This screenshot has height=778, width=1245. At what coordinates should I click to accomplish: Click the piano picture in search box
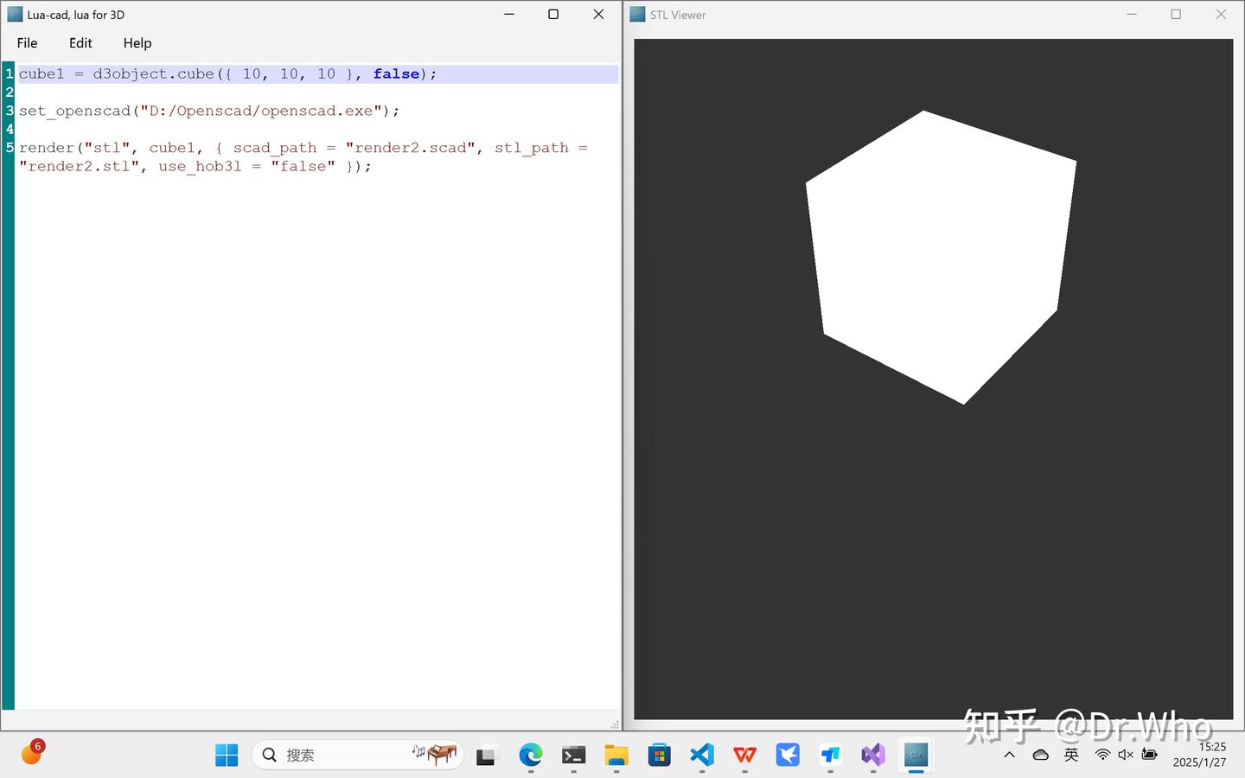pos(436,755)
